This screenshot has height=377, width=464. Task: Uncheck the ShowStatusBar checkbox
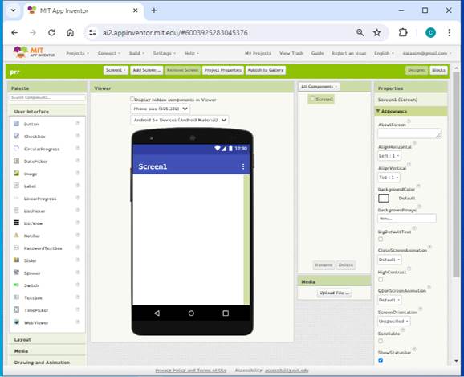[x=381, y=360]
